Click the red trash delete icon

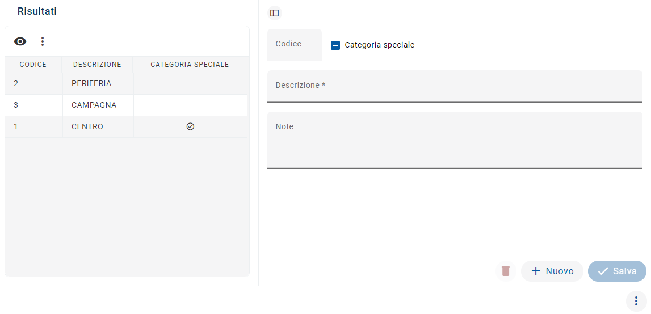pos(506,271)
